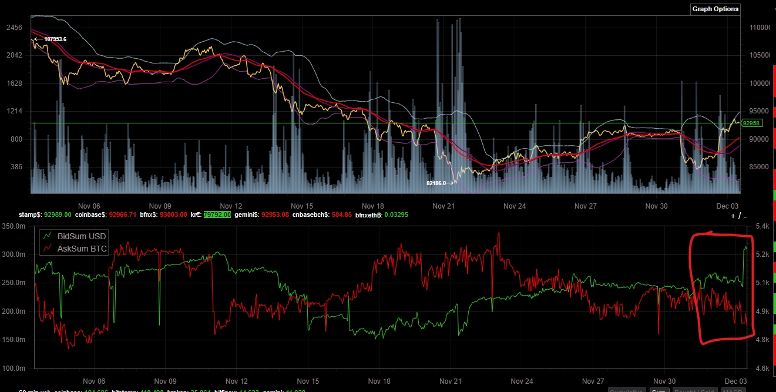Image resolution: width=776 pixels, height=392 pixels.
Task: Click the 2456 volume axis label
Action: [14, 28]
